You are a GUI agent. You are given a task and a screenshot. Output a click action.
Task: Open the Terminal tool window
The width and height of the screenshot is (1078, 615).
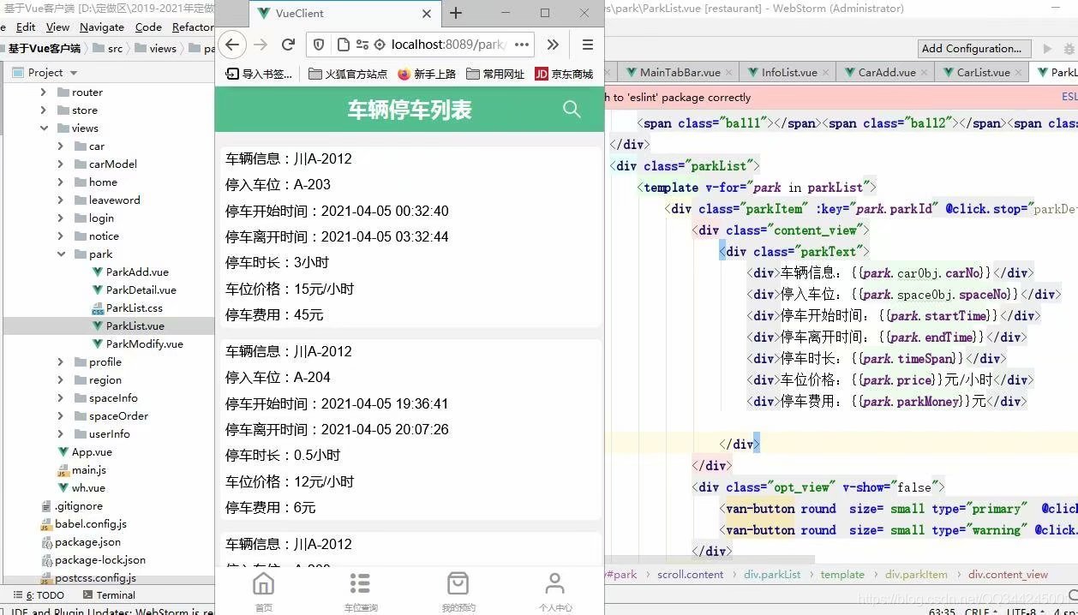[108, 594]
